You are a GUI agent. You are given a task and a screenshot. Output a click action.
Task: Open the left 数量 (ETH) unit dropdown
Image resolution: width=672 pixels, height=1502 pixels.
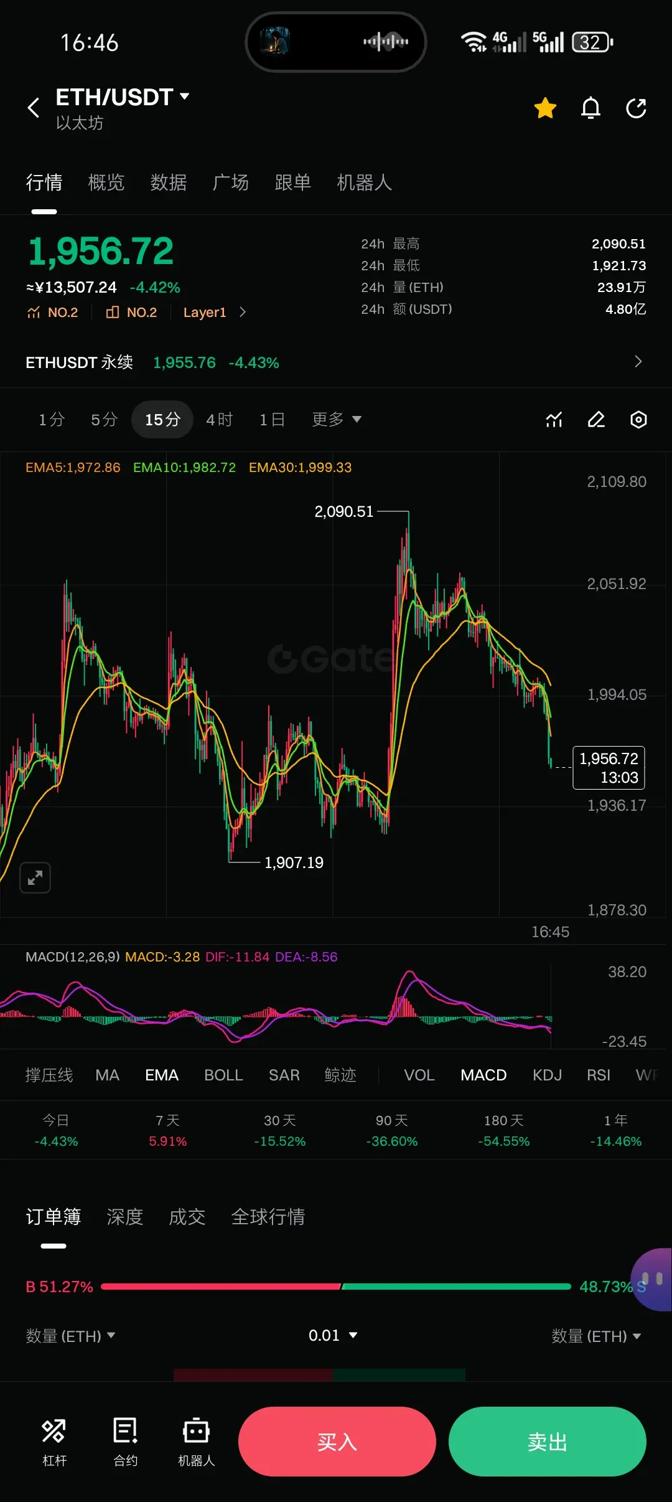pos(70,1336)
